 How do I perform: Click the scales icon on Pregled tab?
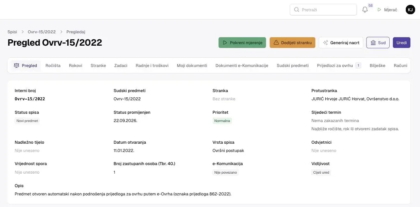16,66
